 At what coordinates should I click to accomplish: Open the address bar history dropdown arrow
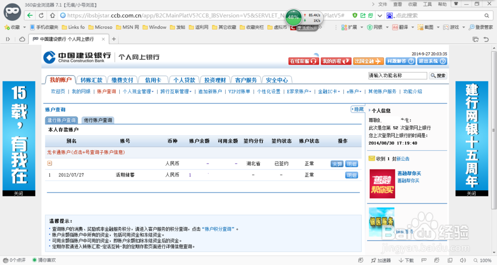(379, 15)
